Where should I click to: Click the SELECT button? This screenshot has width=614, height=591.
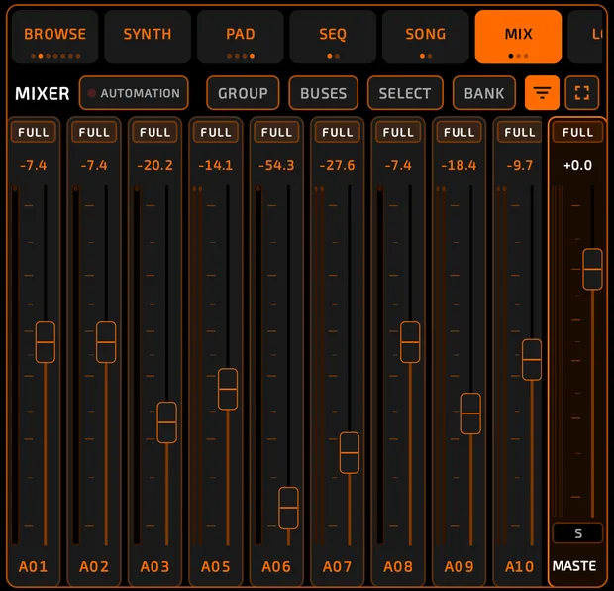[405, 93]
